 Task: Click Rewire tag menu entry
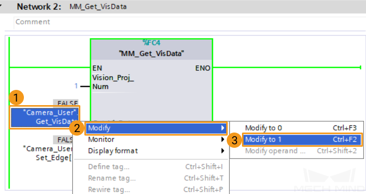[x=156, y=189]
